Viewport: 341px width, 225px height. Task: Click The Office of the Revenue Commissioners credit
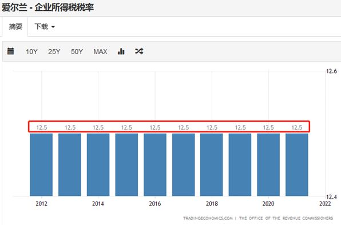[x=286, y=218]
